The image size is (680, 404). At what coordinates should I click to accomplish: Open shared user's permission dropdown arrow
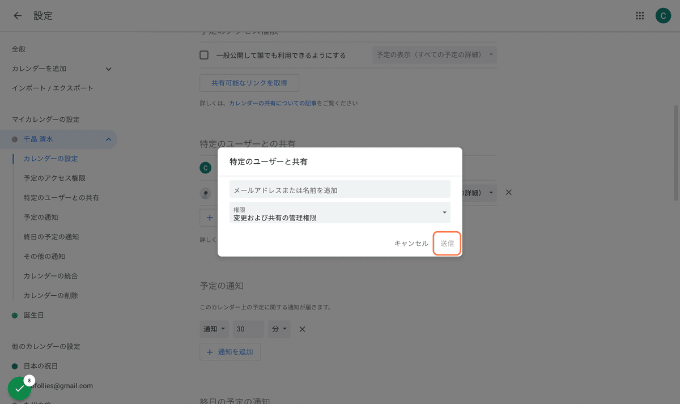(491, 193)
